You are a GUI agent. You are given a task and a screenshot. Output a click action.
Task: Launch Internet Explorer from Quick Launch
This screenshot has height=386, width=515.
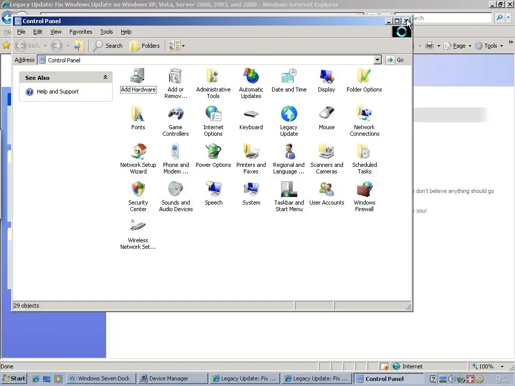pyautogui.click(x=36, y=379)
